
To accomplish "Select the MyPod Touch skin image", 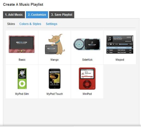I will [x=55, y=79].
